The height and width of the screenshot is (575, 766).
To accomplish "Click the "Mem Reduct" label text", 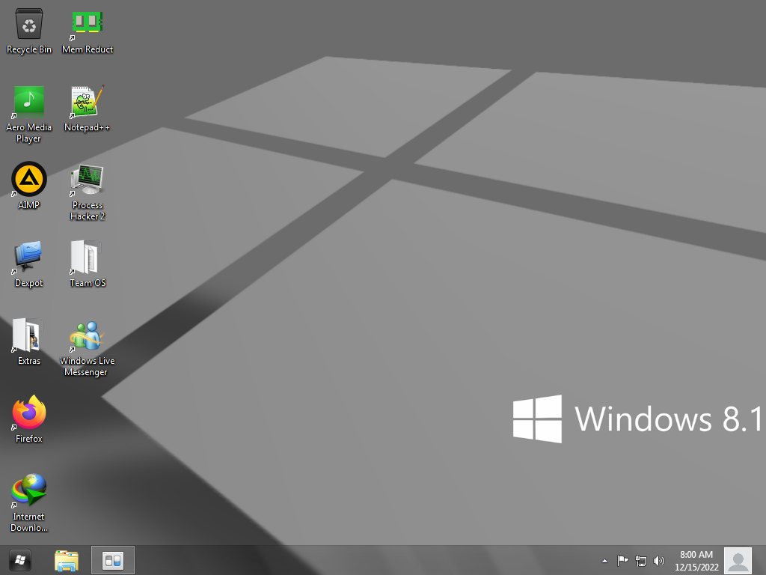I will point(88,49).
